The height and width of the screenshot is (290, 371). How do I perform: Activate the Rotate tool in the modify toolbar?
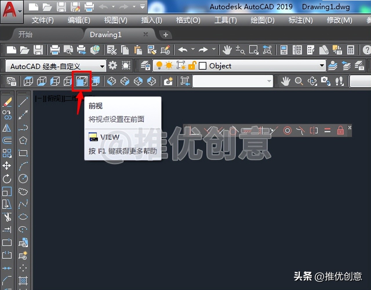click(7, 179)
